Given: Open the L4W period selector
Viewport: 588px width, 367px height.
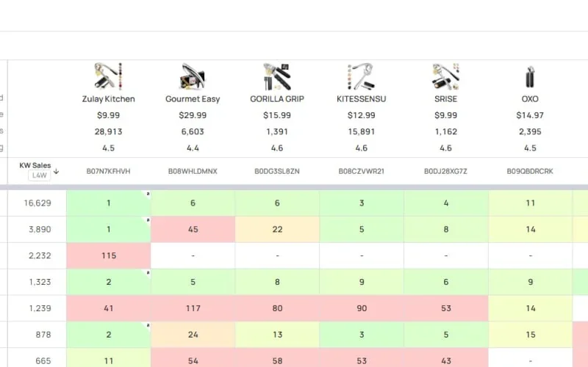Looking at the screenshot, I should click(x=40, y=175).
